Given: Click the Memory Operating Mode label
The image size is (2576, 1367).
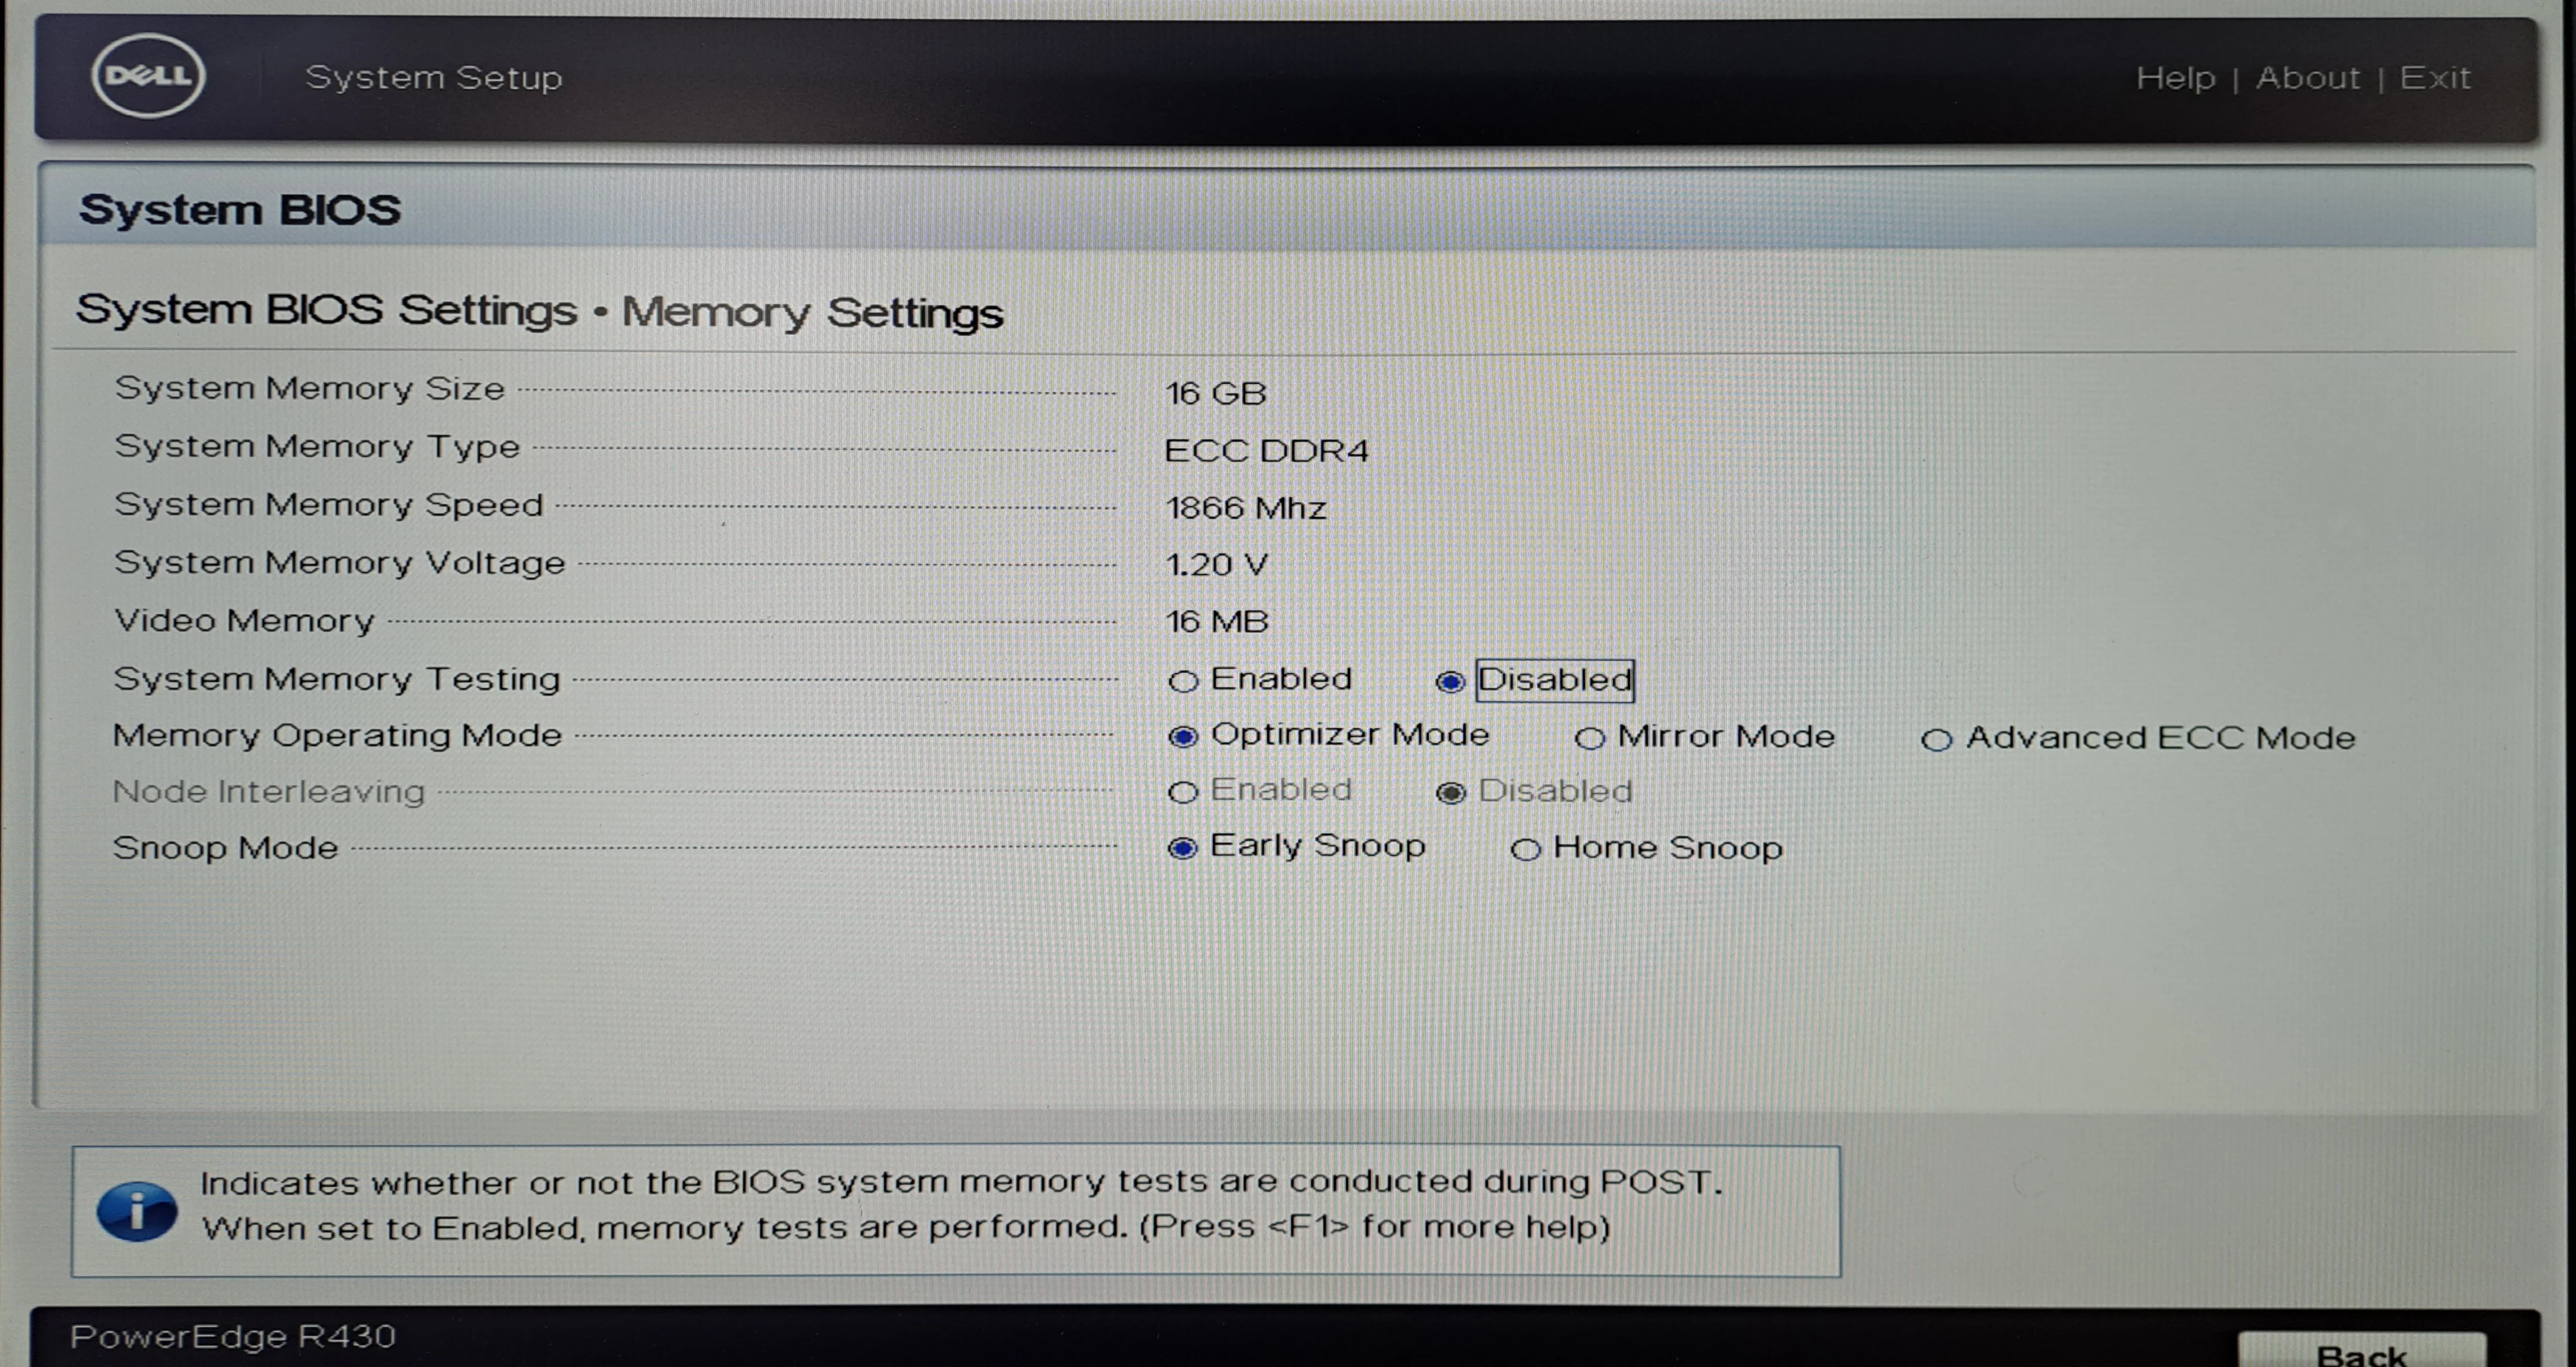Looking at the screenshot, I should click(337, 735).
